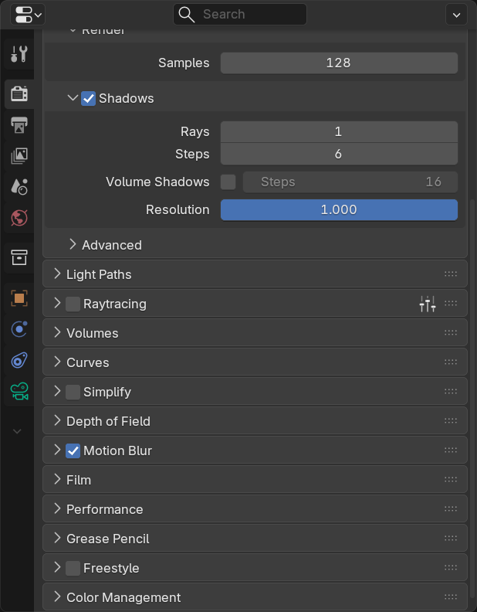This screenshot has width=477, height=612.
Task: Click the Freestyle panel drag handle
Action: (x=451, y=567)
